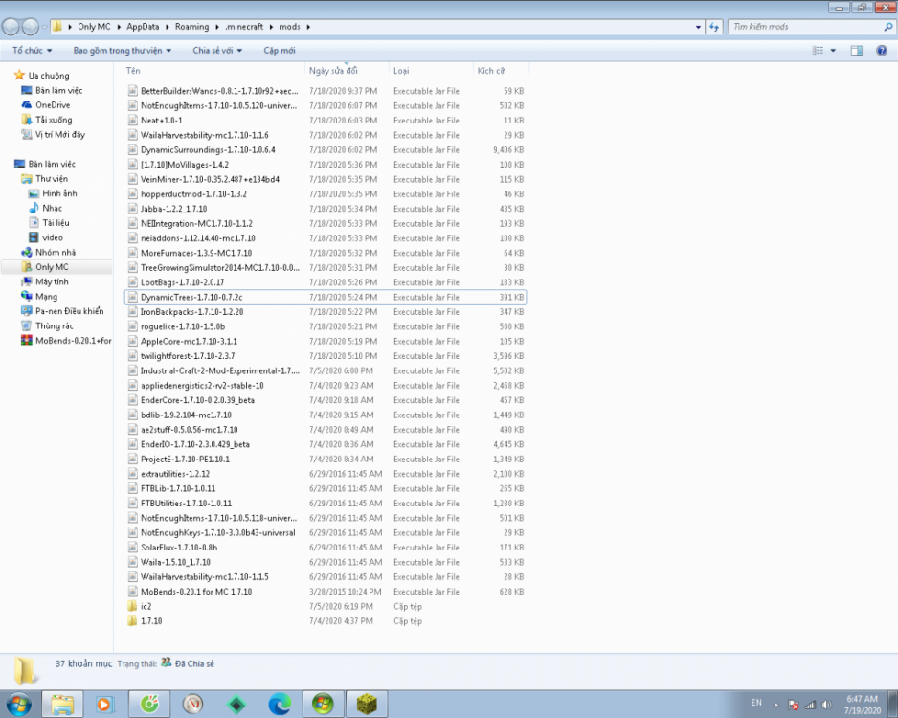The image size is (898, 718).
Task: Select video library in sidebar
Action: pos(52,237)
